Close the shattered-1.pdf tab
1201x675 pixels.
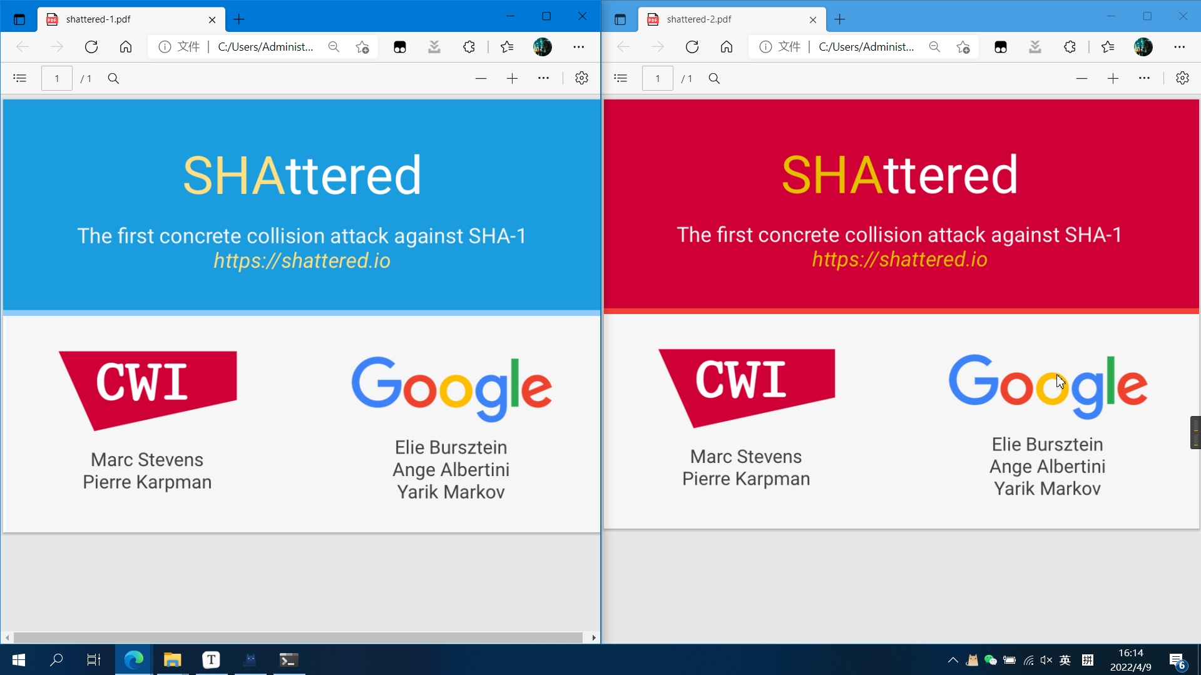tap(212, 19)
